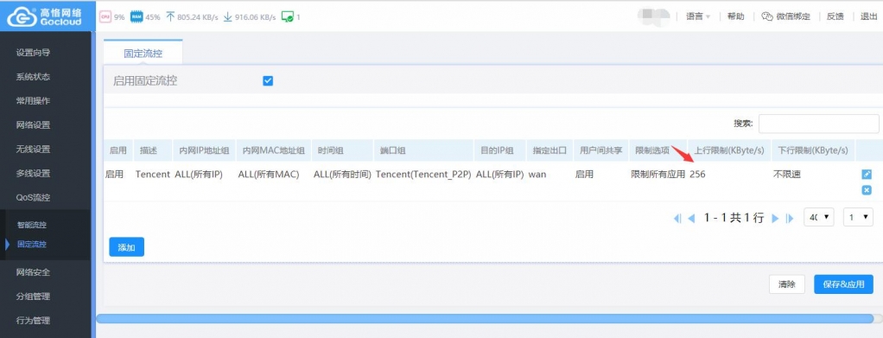The image size is (883, 338).
Task: Open 分组管理 in sidebar
Action: (x=33, y=297)
